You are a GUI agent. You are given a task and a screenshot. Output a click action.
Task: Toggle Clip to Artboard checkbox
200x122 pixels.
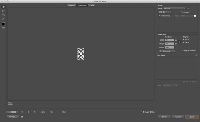(x=183, y=51)
